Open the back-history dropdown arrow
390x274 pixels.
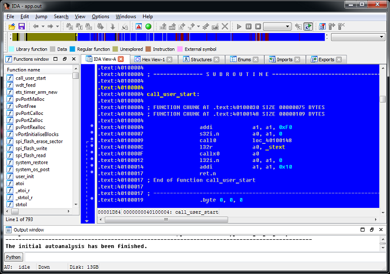tap(43, 27)
